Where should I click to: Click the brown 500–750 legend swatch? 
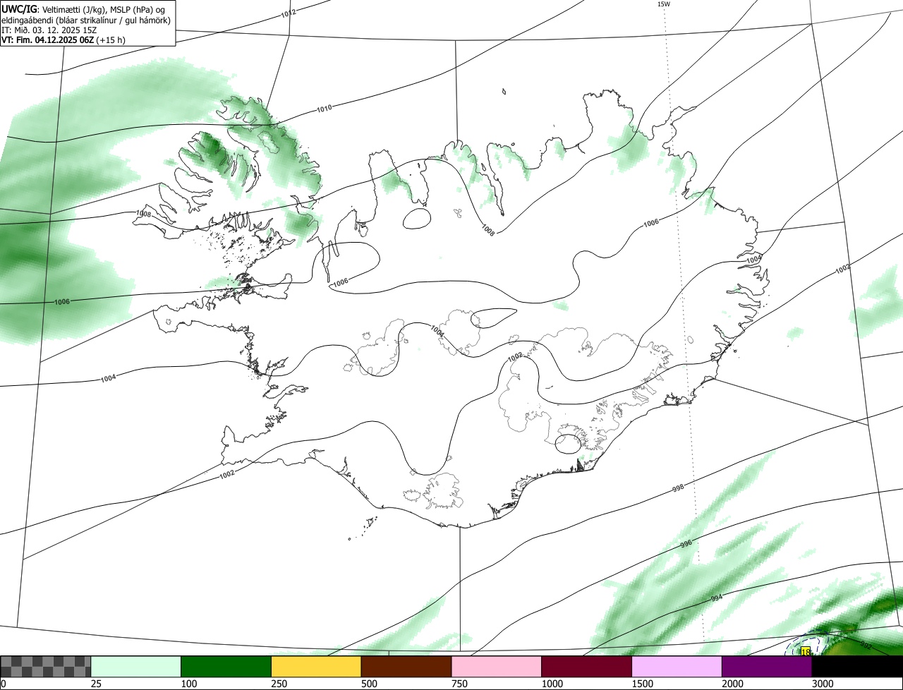pos(406,667)
